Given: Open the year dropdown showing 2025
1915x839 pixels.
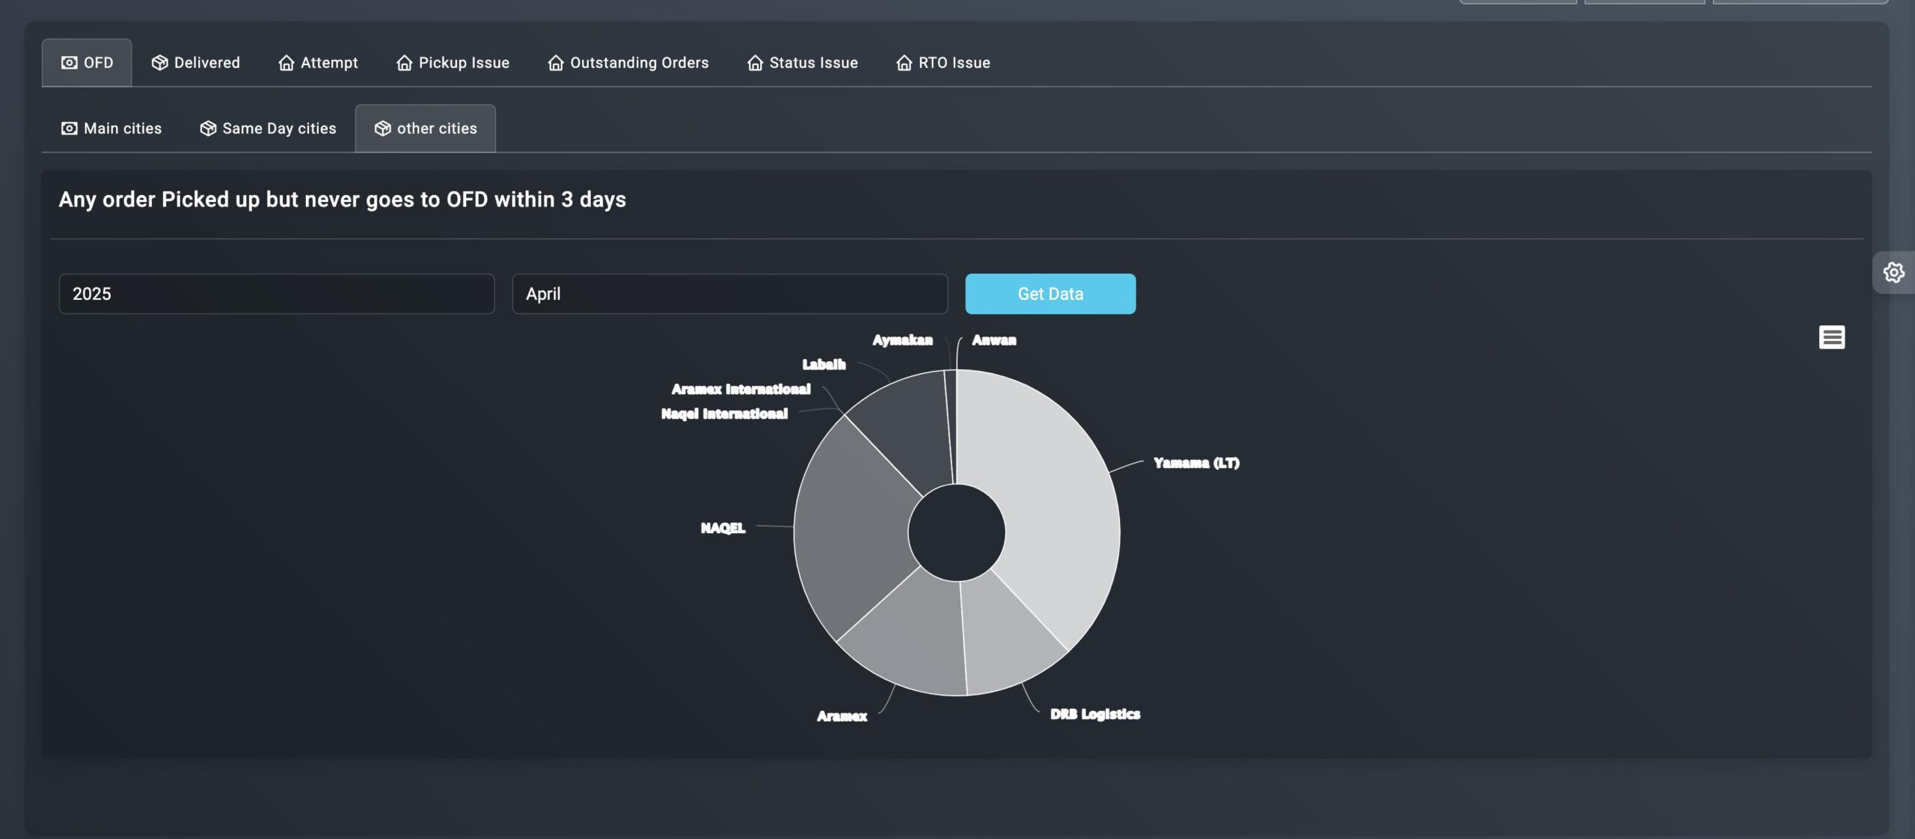Looking at the screenshot, I should click(276, 293).
